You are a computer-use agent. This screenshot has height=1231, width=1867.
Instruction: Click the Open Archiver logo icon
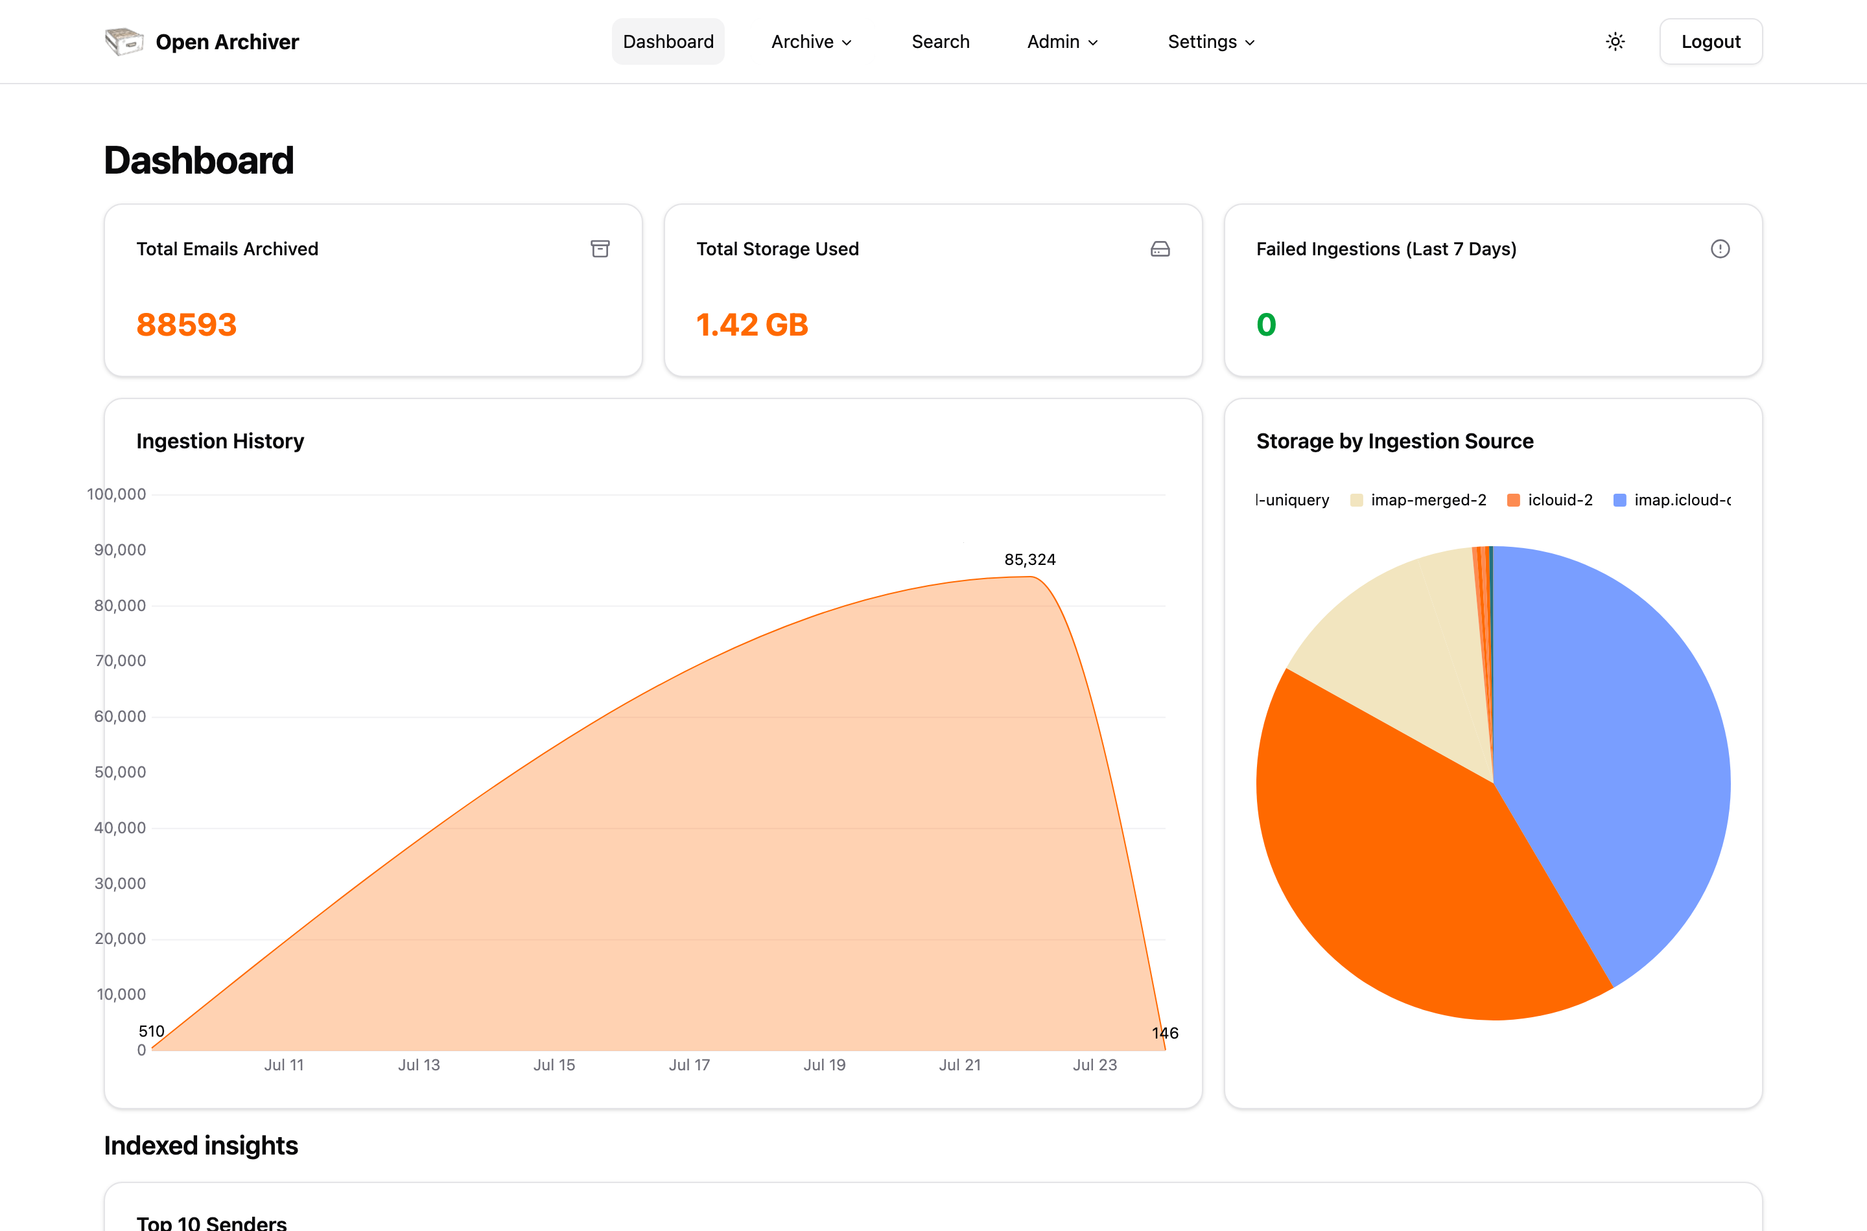(124, 41)
